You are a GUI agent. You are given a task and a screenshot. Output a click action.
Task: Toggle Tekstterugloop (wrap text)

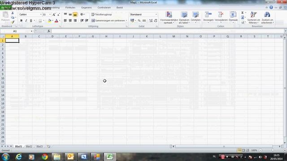click(x=102, y=14)
